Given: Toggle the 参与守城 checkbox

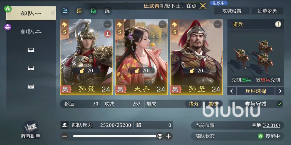Looking at the screenshot, I should click(x=280, y=104).
